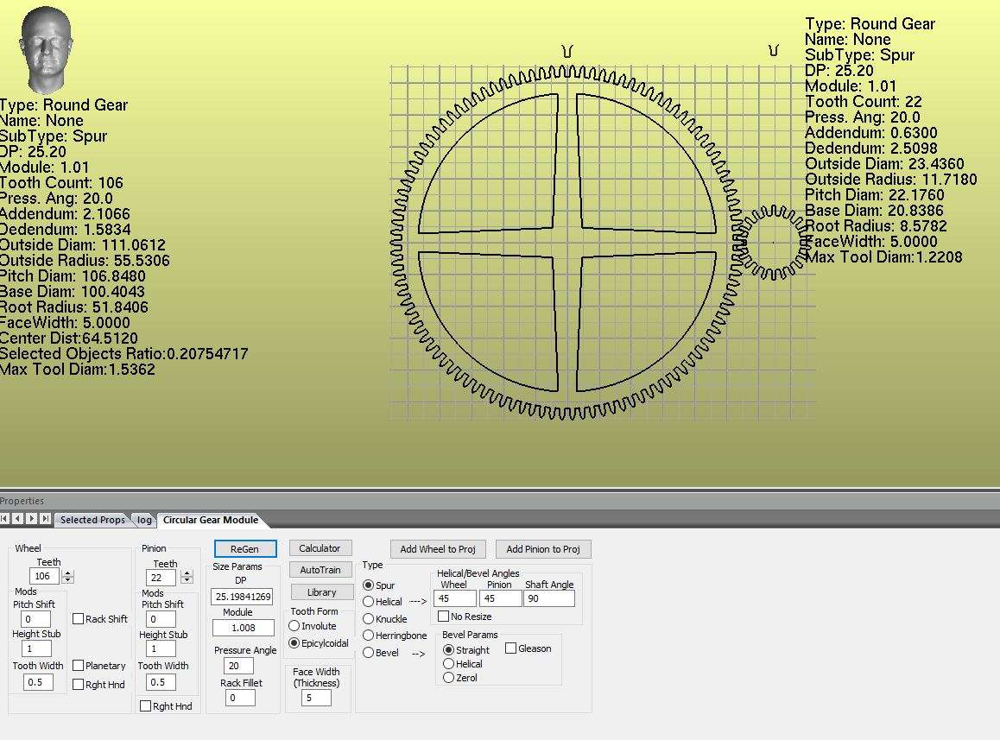Click the Rack Fillet field
Viewport: 1000px width, 740px height.
tap(240, 698)
